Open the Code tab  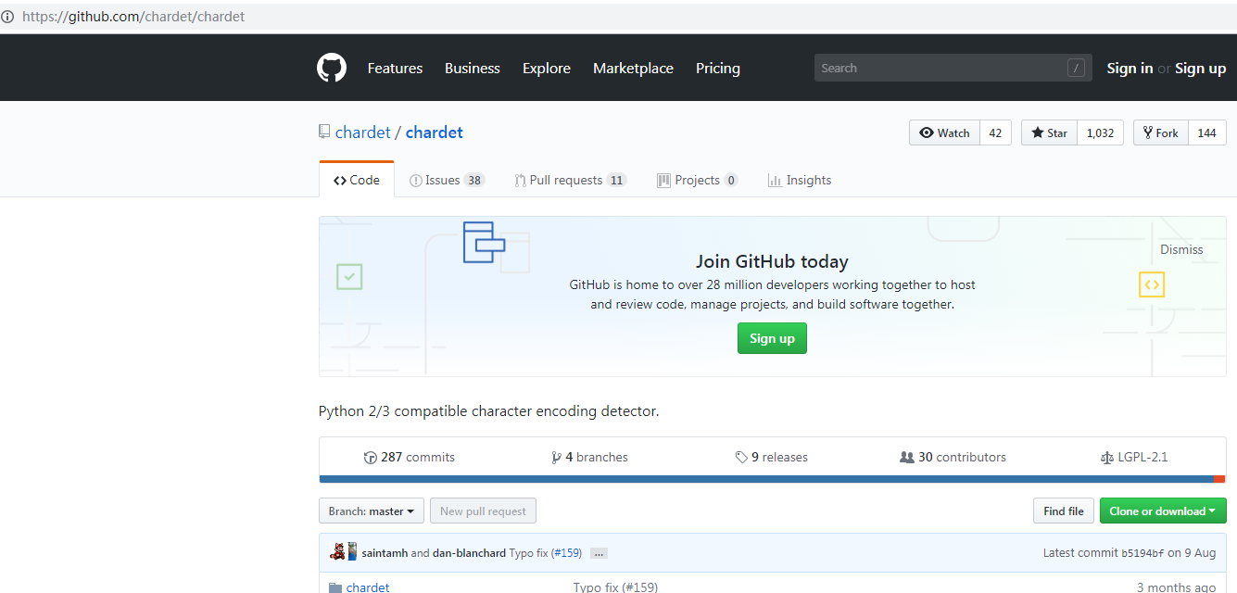point(357,180)
